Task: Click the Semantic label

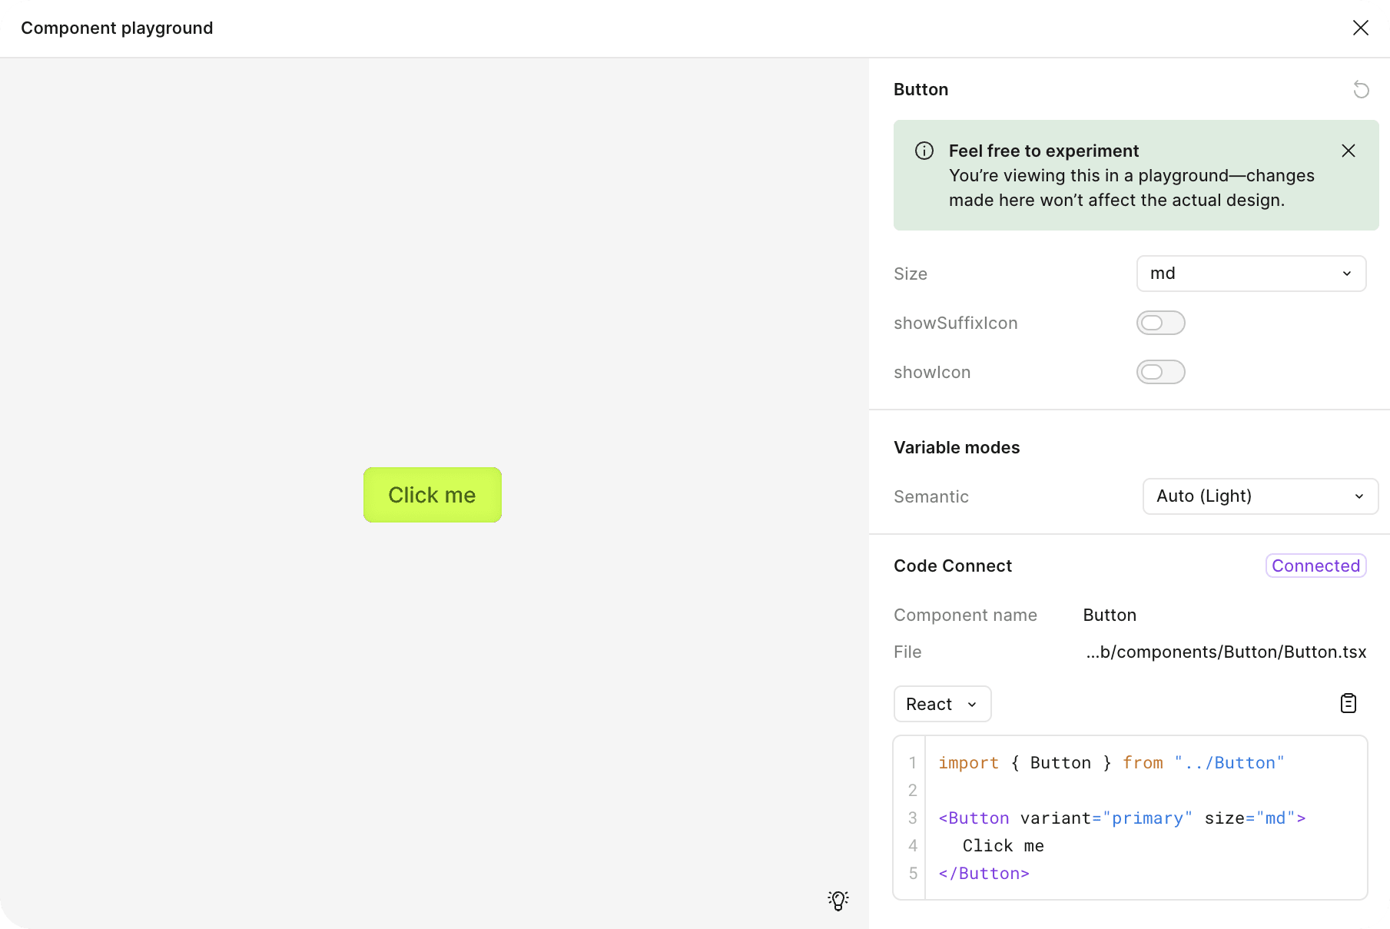Action: [x=931, y=496]
